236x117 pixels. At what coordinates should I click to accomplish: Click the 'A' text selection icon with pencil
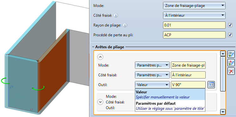tap(231, 62)
